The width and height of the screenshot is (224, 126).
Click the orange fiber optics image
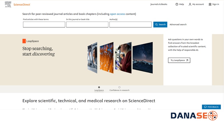pyautogui.click(x=107, y=58)
